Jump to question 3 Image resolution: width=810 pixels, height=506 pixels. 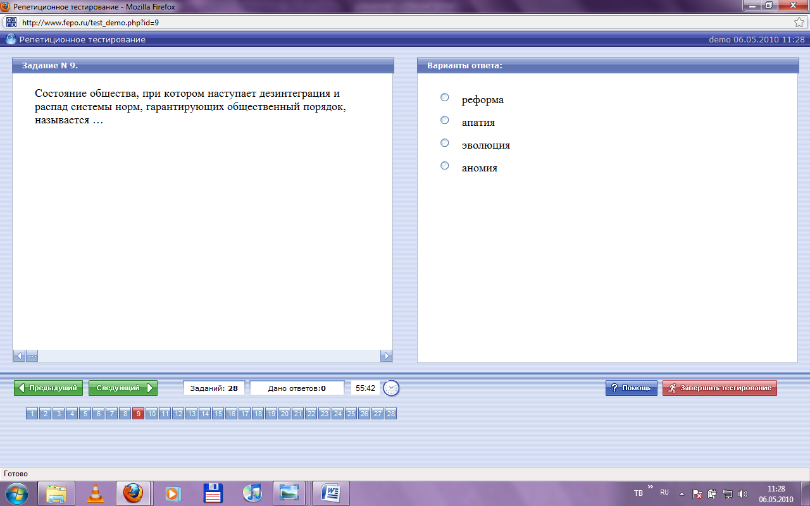coord(58,414)
